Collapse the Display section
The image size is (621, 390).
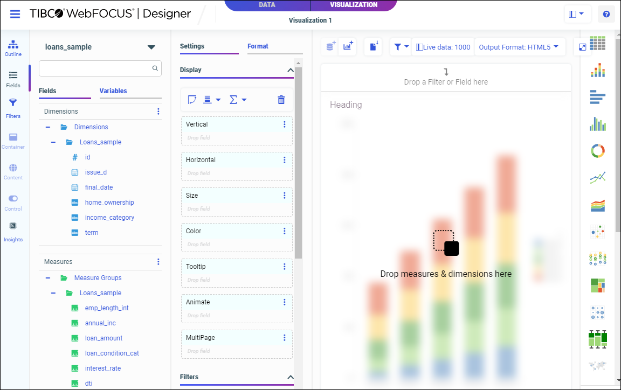point(290,70)
